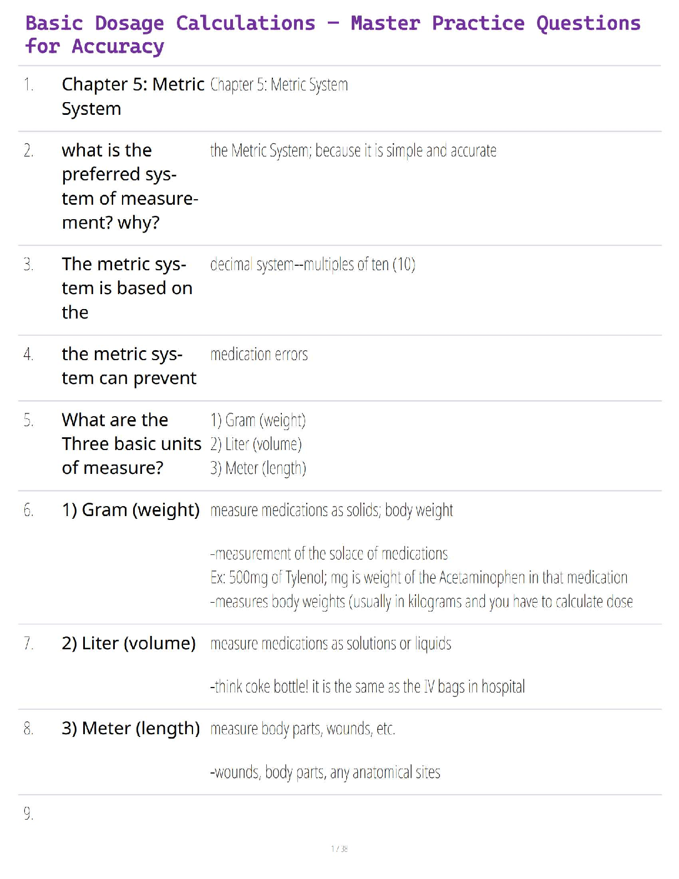679x879 pixels.
Task: Click the line "measure medications as solids; body weight"
Action: point(331,511)
